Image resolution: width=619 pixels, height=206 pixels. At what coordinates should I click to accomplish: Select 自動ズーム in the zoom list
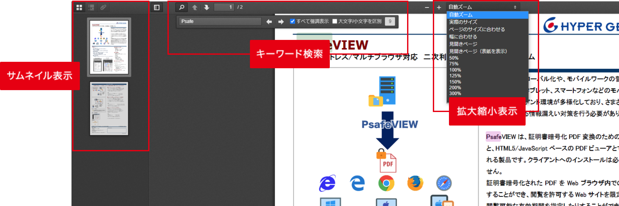click(x=488, y=15)
